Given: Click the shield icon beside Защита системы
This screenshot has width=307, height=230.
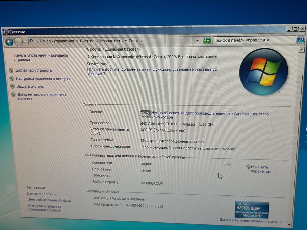Looking at the screenshot, I should (13, 86).
